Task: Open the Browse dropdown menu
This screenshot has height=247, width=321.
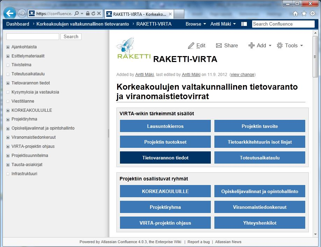Action: click(x=195, y=24)
